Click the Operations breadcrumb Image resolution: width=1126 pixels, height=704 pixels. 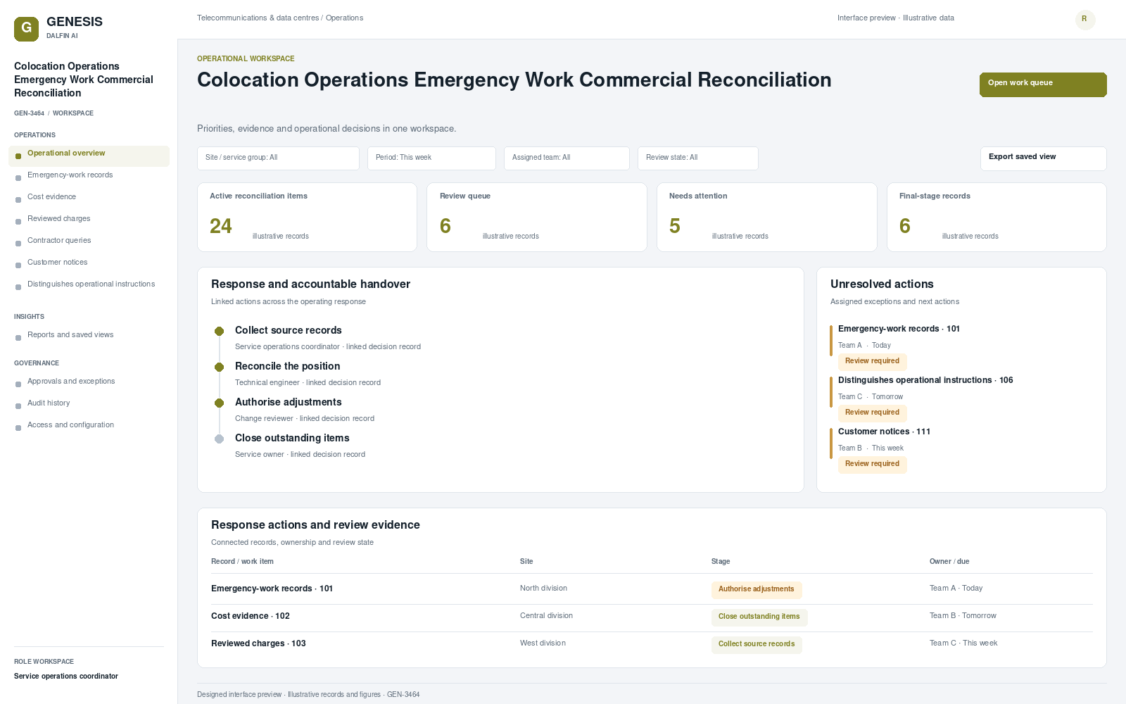(345, 18)
